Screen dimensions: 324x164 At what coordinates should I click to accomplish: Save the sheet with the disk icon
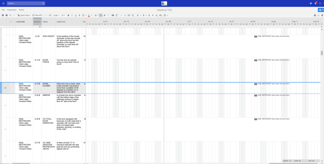tap(3, 15)
